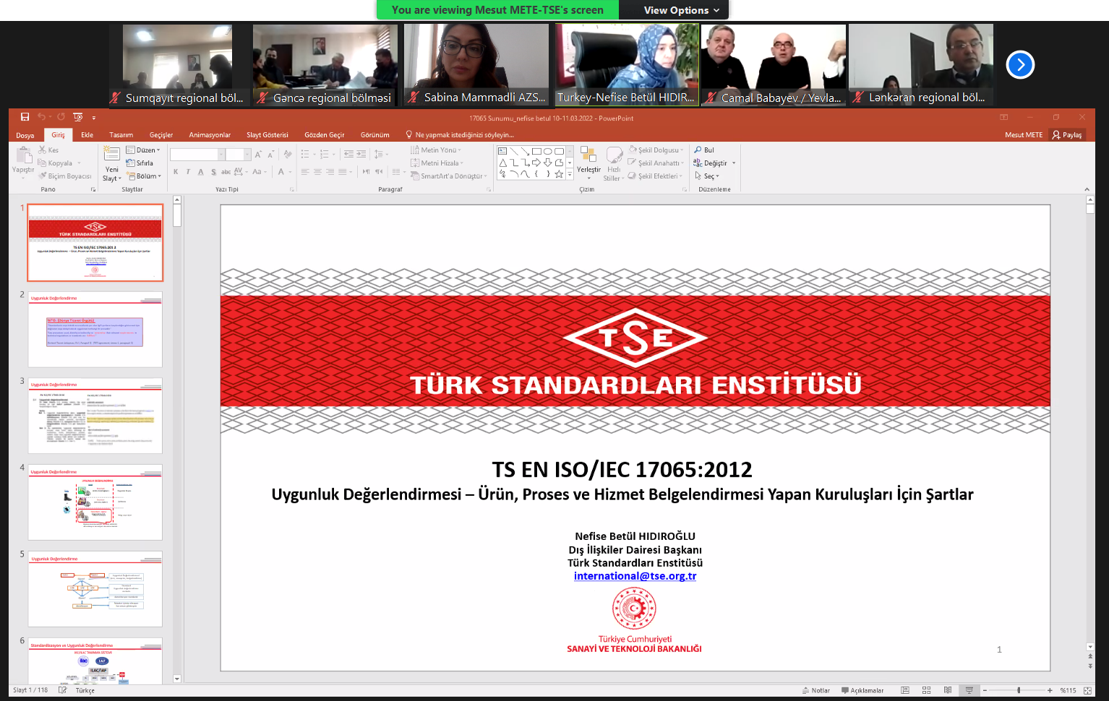Click Sıfırla to reset the slide
Image resolution: width=1109 pixels, height=701 pixels.
(x=140, y=163)
